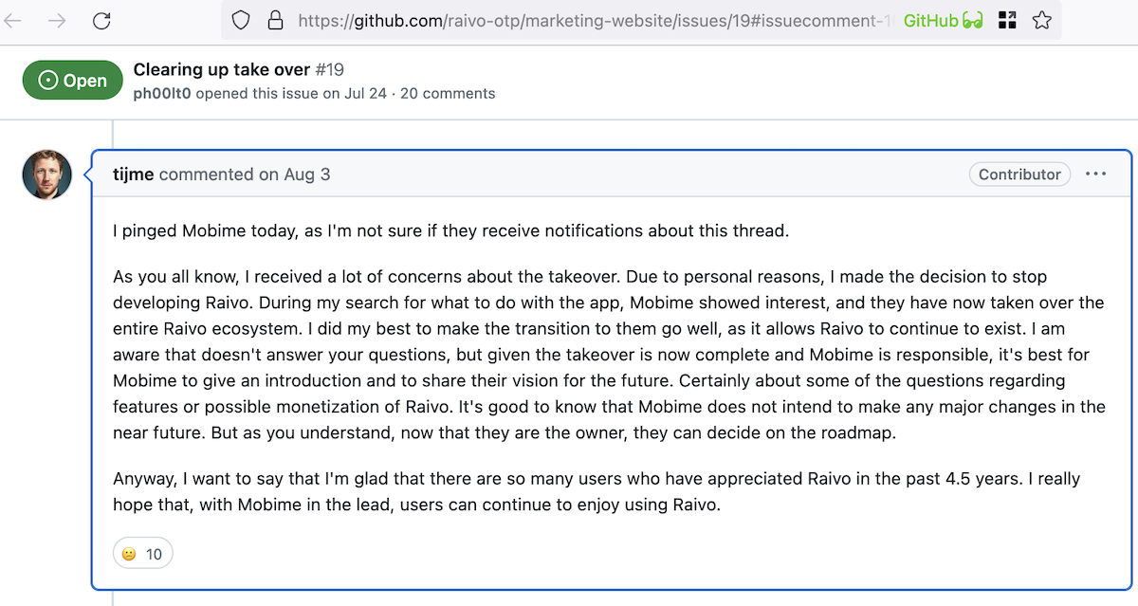Screen dimensions: 1138x606
Task: Click the green Open issue status badge
Action: coord(72,80)
